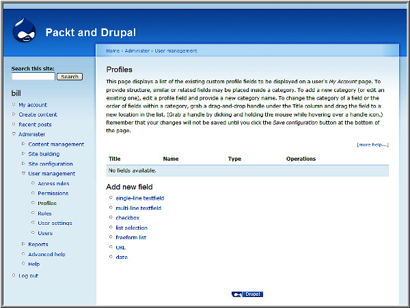Click the Drupal droplet logo in header
This screenshot has width=410, height=308.
tap(24, 30)
